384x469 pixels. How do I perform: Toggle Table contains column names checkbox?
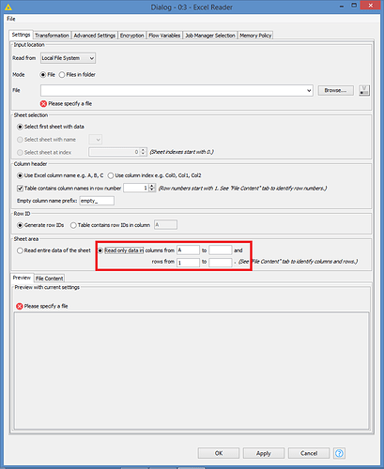click(x=20, y=189)
